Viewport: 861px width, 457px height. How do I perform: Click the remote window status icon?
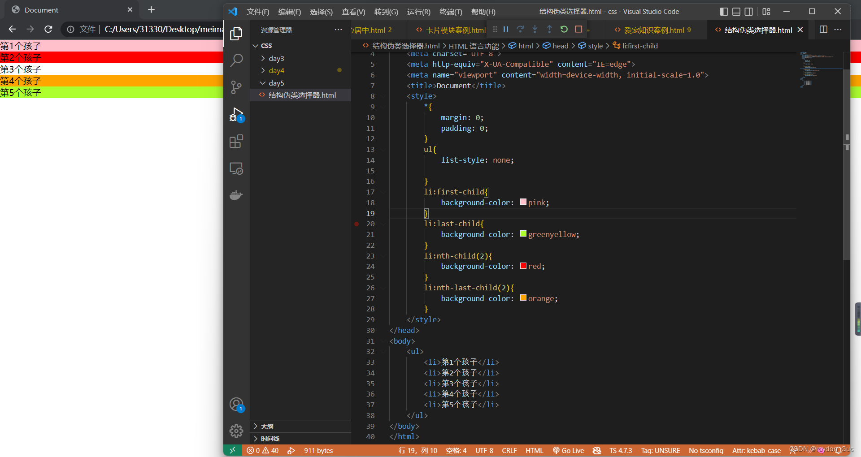(x=232, y=450)
